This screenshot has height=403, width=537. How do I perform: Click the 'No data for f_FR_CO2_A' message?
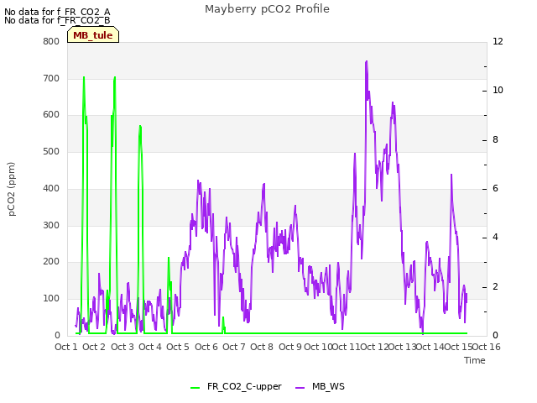(x=57, y=12)
